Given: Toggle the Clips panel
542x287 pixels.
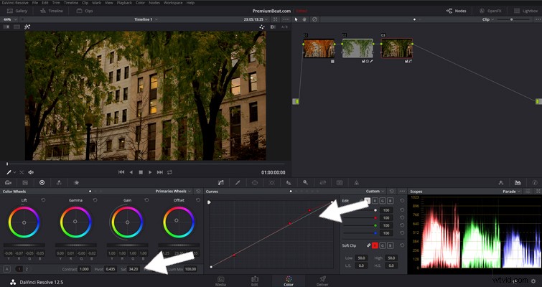Looking at the screenshot, I should pos(85,11).
